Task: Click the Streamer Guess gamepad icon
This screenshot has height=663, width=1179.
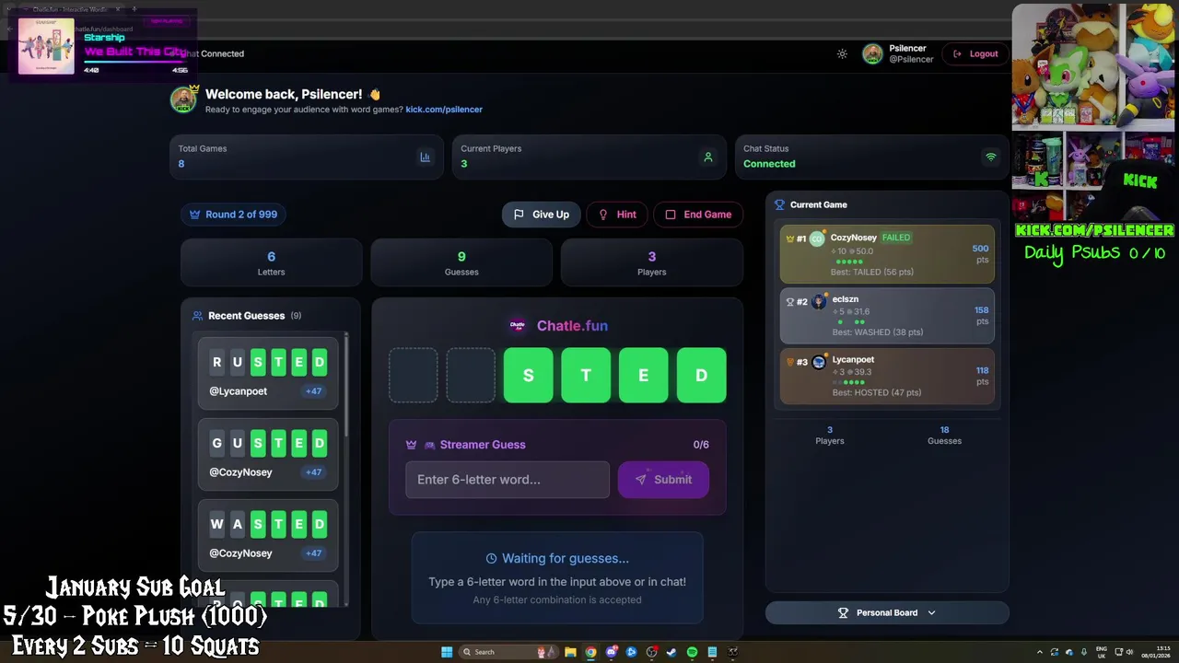Action: 429,445
